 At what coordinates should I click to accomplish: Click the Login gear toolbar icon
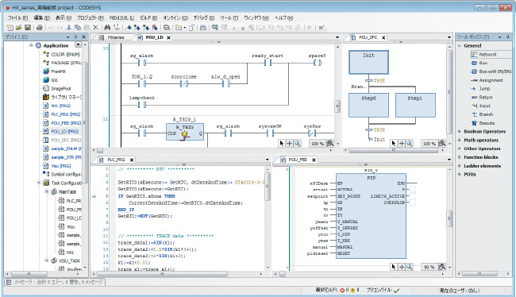[215, 27]
